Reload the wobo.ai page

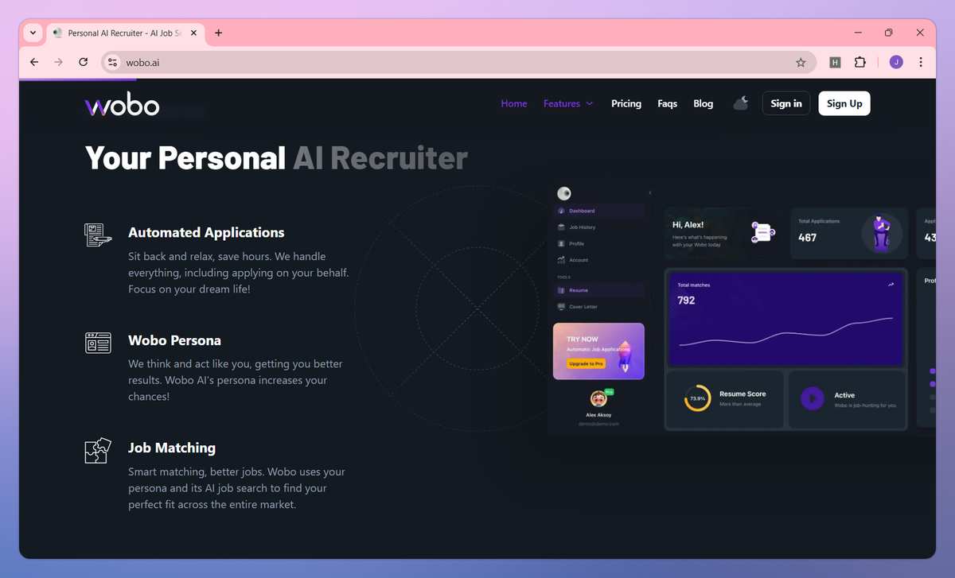click(x=83, y=62)
